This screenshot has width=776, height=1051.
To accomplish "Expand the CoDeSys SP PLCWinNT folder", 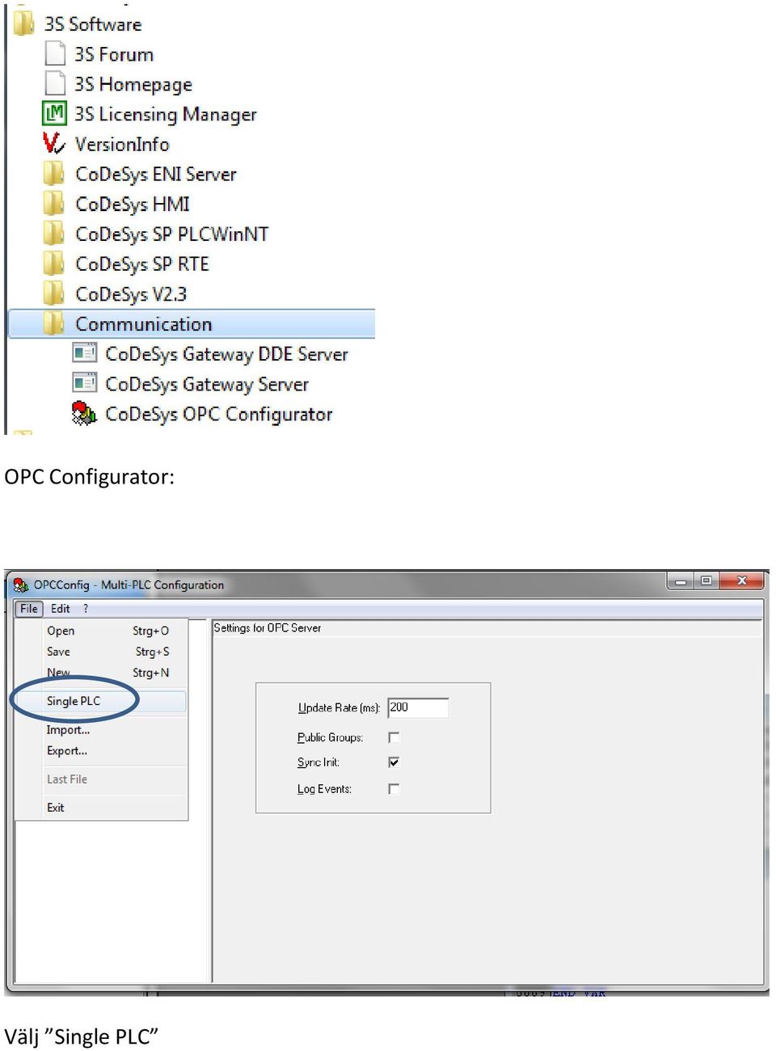I will pyautogui.click(x=171, y=234).
